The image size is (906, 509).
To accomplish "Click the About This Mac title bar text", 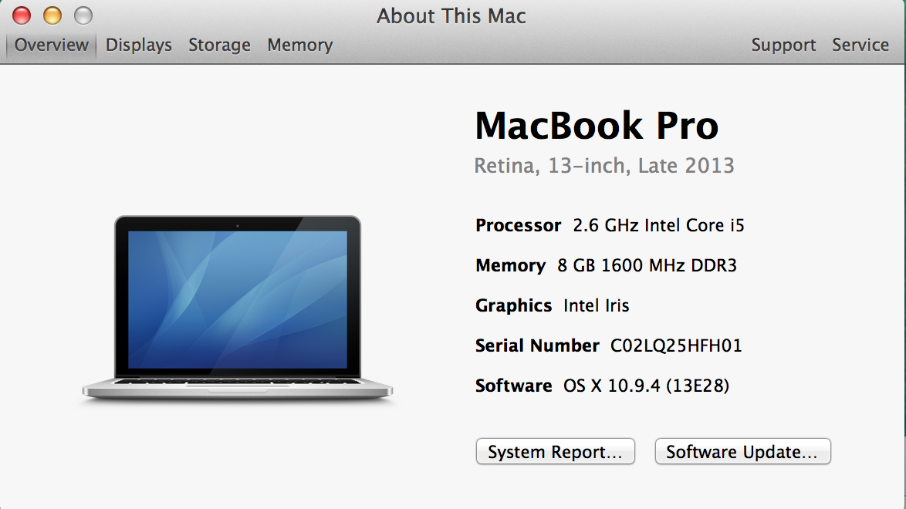I will click(451, 16).
